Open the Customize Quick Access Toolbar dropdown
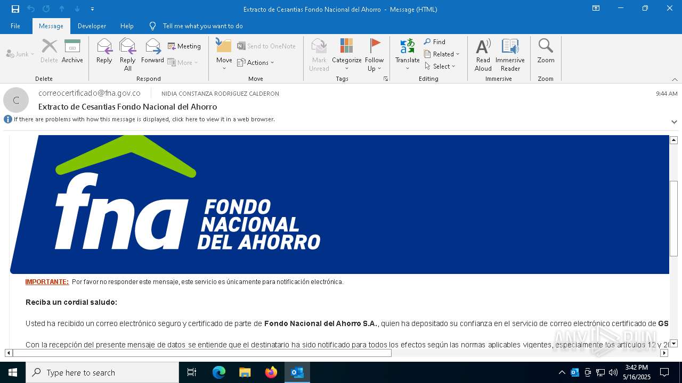This screenshot has height=383, width=682. click(x=93, y=9)
